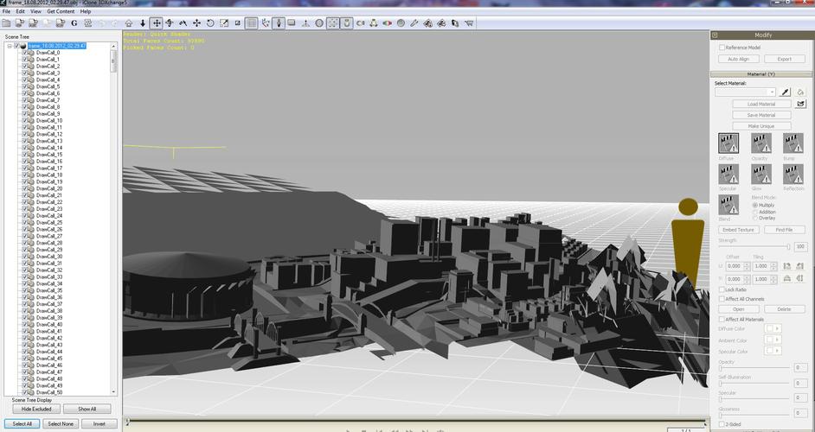Enable the Lock Ratio checkbox
This screenshot has height=432, width=815.
tap(722, 289)
